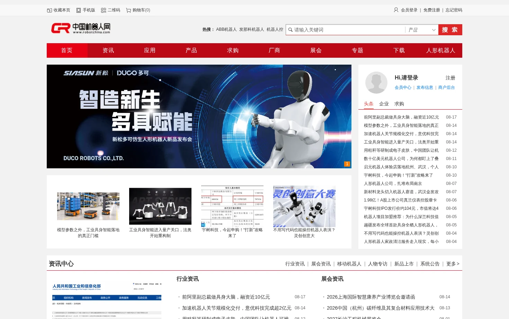Select carousel slide indicator 1

click(x=347, y=164)
